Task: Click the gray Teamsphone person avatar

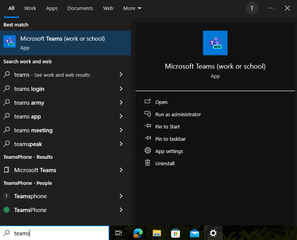Action: [x=7, y=196]
